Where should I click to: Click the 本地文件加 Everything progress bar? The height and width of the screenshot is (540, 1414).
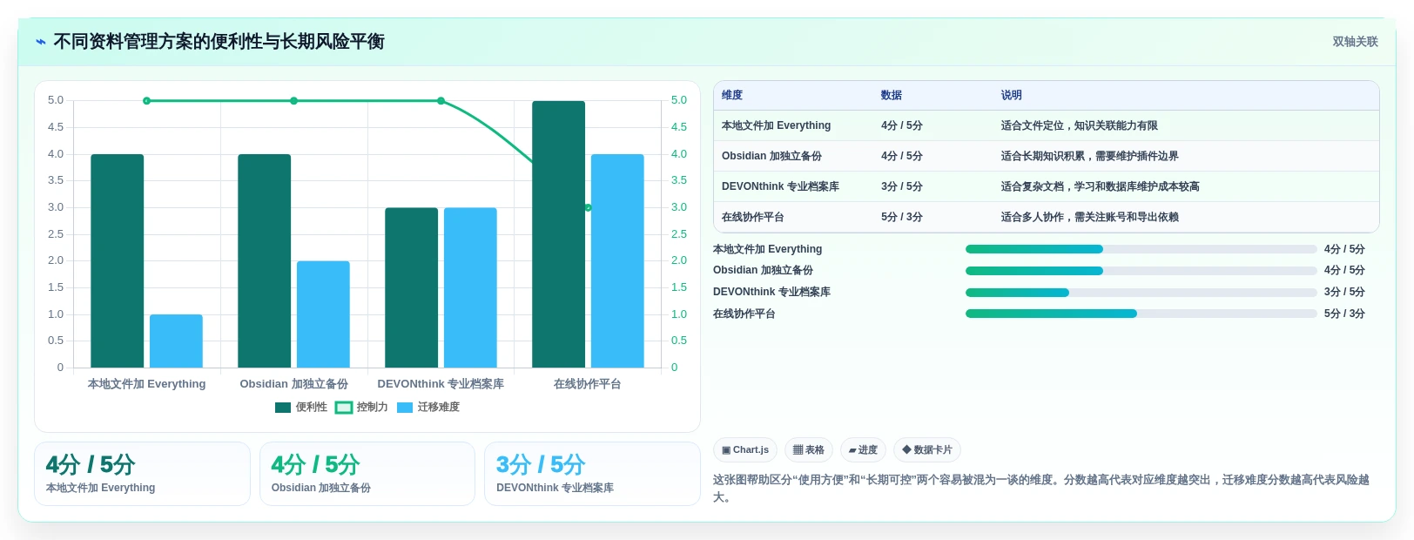point(1141,249)
